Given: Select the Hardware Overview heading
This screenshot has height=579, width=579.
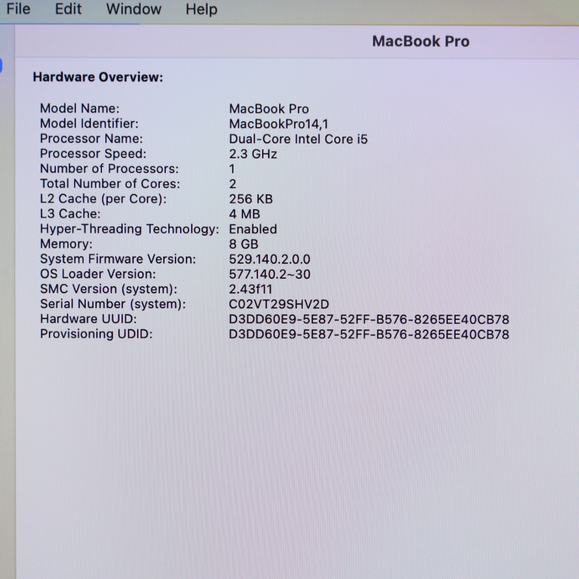Looking at the screenshot, I should pos(98,77).
